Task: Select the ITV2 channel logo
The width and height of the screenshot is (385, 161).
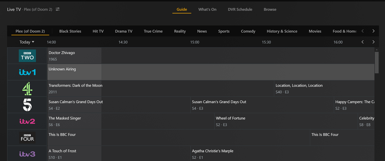Action: click(27, 121)
